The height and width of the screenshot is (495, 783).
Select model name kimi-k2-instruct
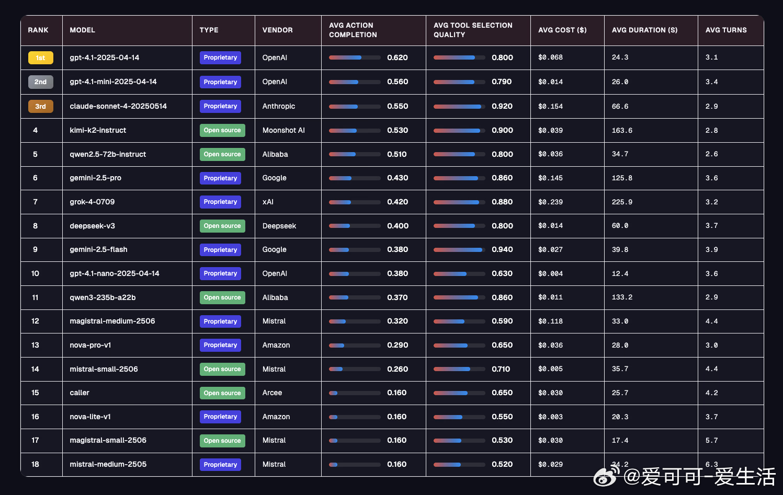98,130
